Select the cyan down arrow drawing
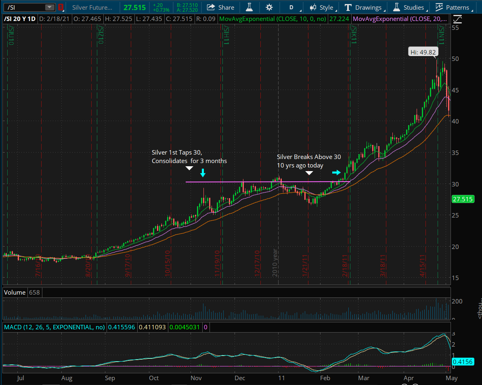 tap(203, 173)
